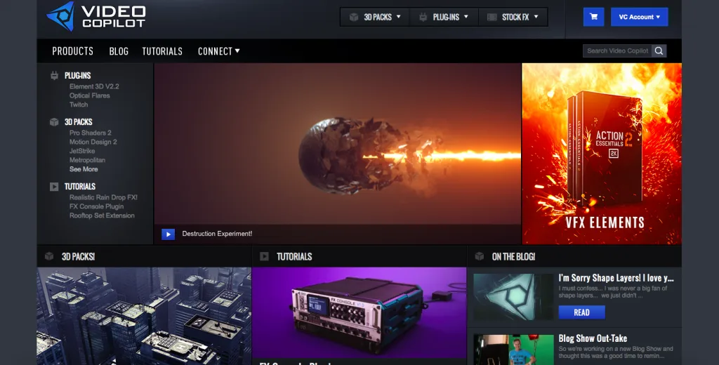Open Blog Show Out-Take post title
This screenshot has width=719, height=365.
(593, 339)
